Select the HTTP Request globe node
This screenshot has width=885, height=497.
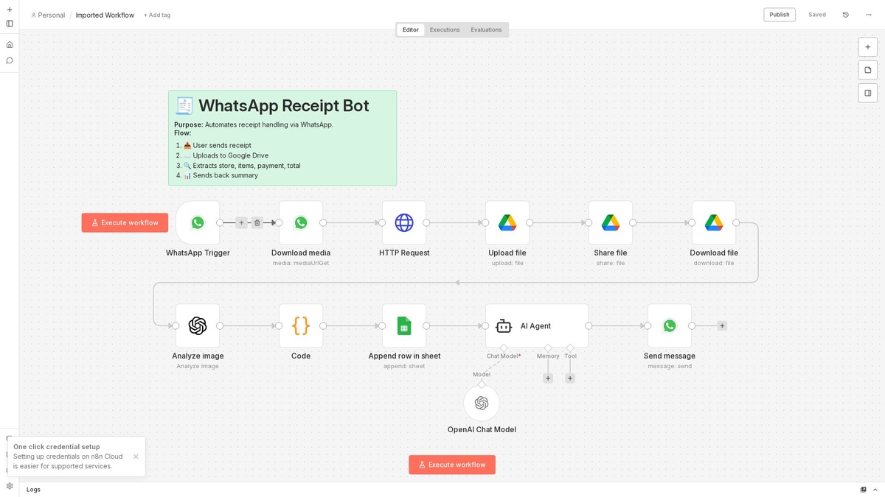404,222
